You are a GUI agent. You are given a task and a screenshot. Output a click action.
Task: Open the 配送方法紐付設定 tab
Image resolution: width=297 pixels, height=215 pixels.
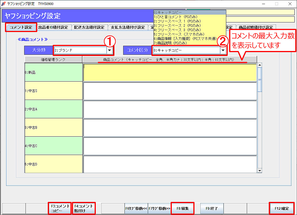point(89,27)
